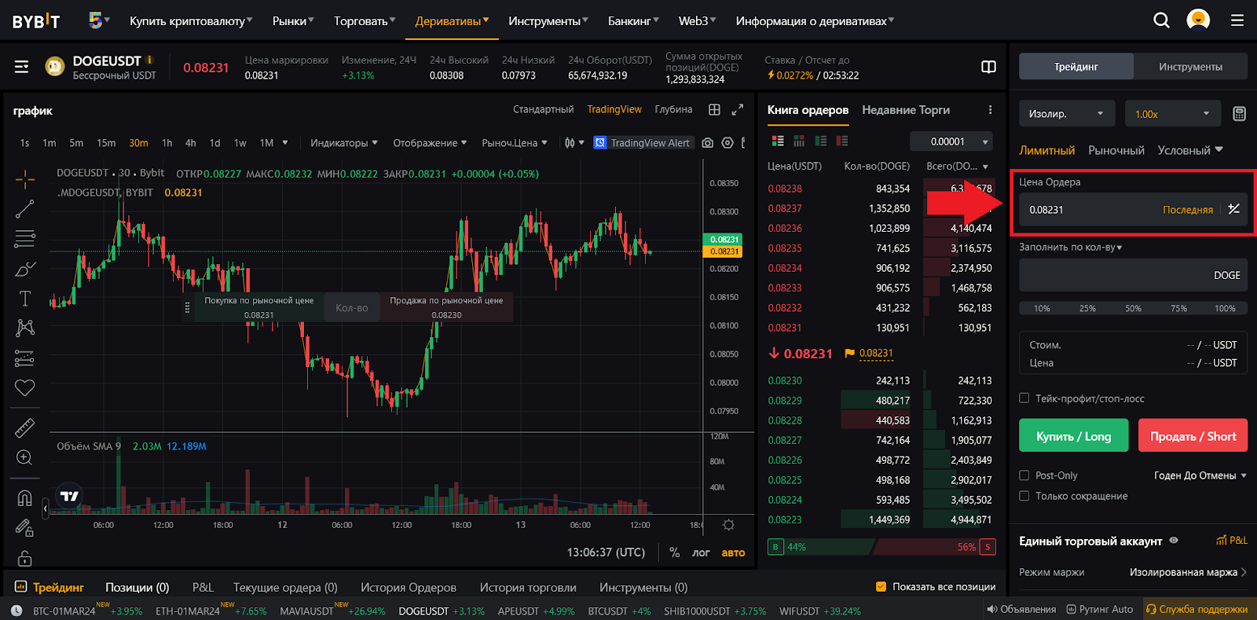Tick the Post-Only checkbox
1257x620 pixels.
point(1024,475)
